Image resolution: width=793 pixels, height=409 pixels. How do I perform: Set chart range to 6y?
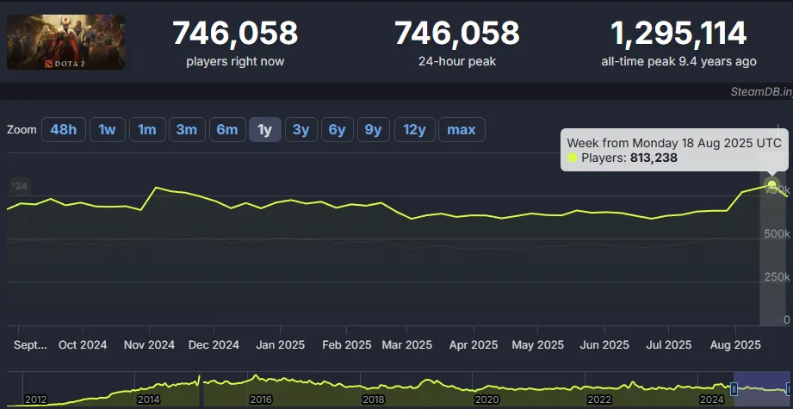click(x=337, y=130)
